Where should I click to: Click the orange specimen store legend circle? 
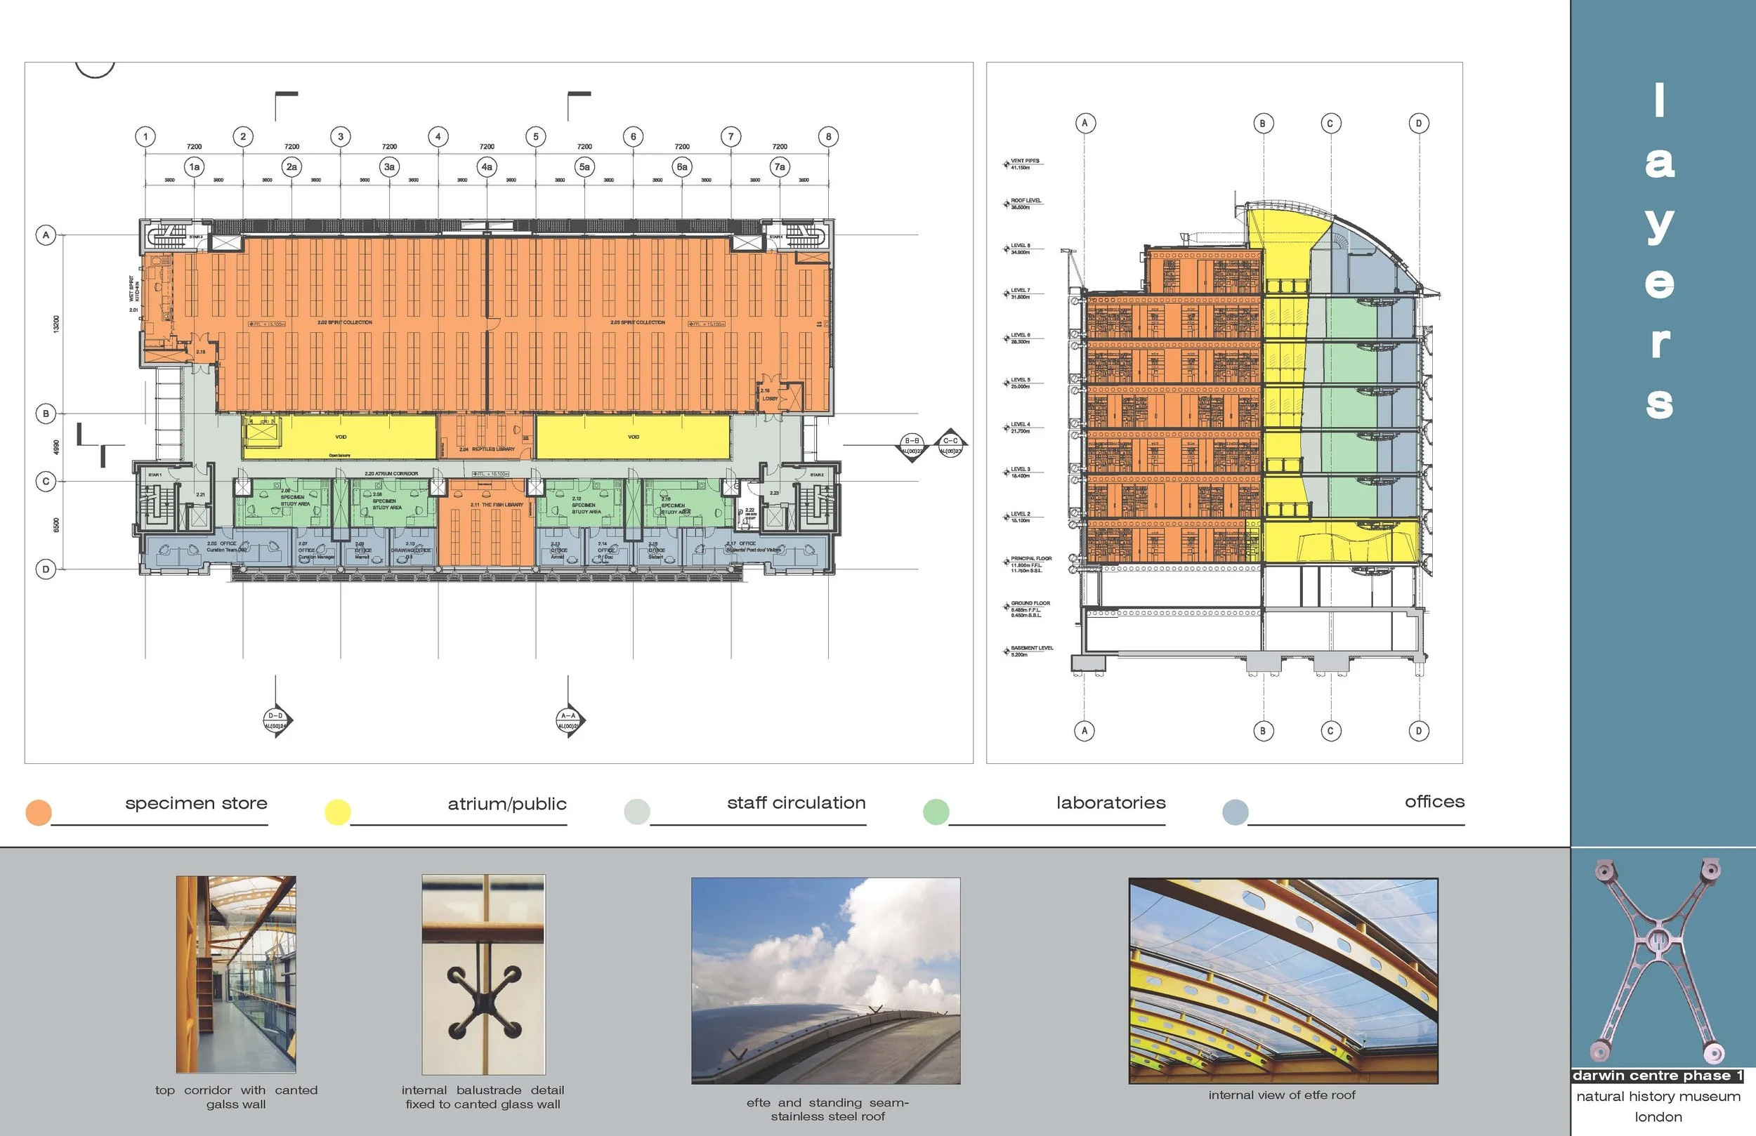tap(39, 812)
